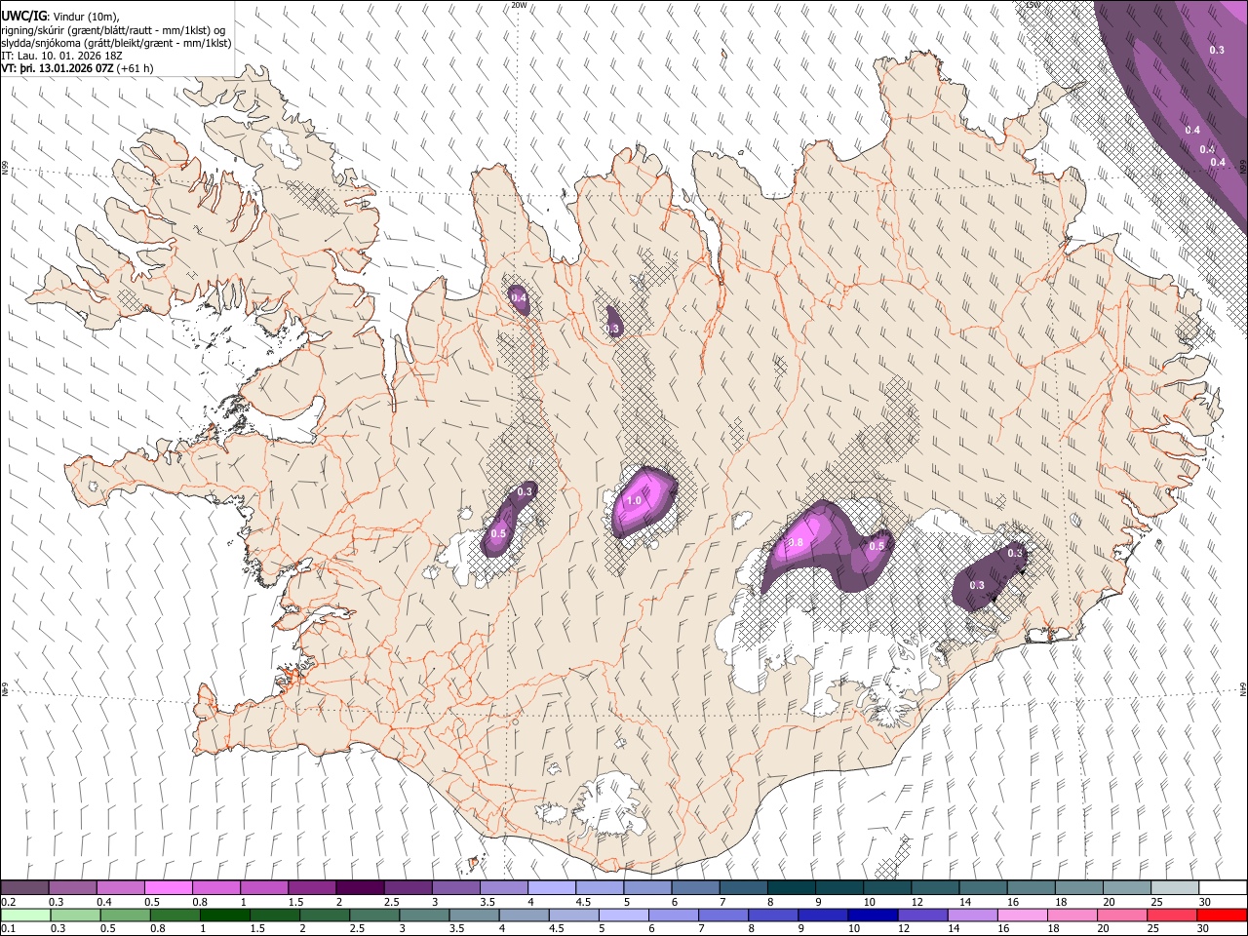Select the rain legend swatch between 0.5 and 0.8

coord(126,915)
